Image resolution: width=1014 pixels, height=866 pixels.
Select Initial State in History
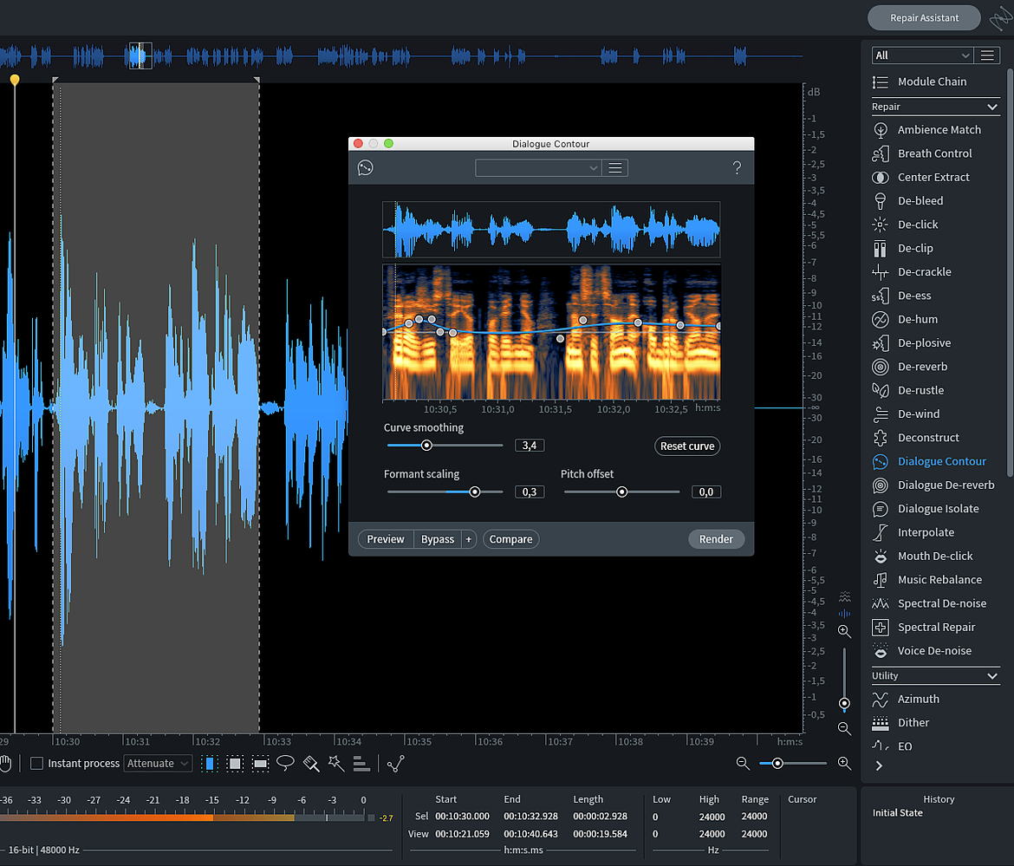[898, 814]
